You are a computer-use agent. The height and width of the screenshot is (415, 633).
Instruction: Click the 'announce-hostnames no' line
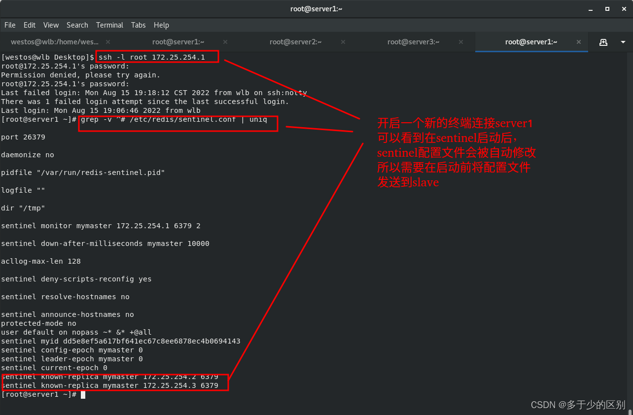tap(68, 314)
